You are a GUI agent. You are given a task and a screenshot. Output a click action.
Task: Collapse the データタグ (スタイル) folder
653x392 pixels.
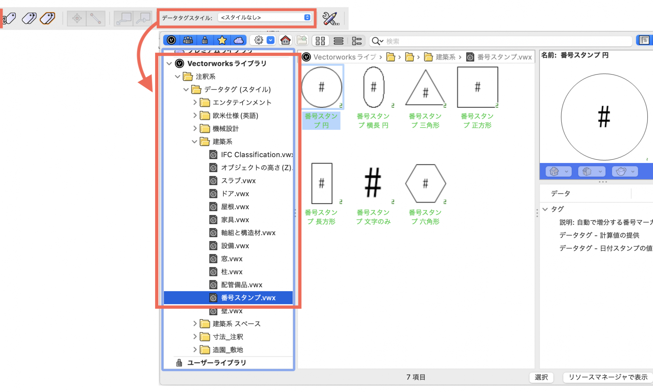coord(186,90)
